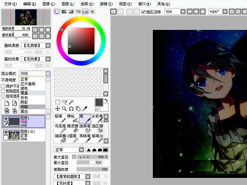Toggle the 最大直径 pressure checkbox

click(x=74, y=157)
